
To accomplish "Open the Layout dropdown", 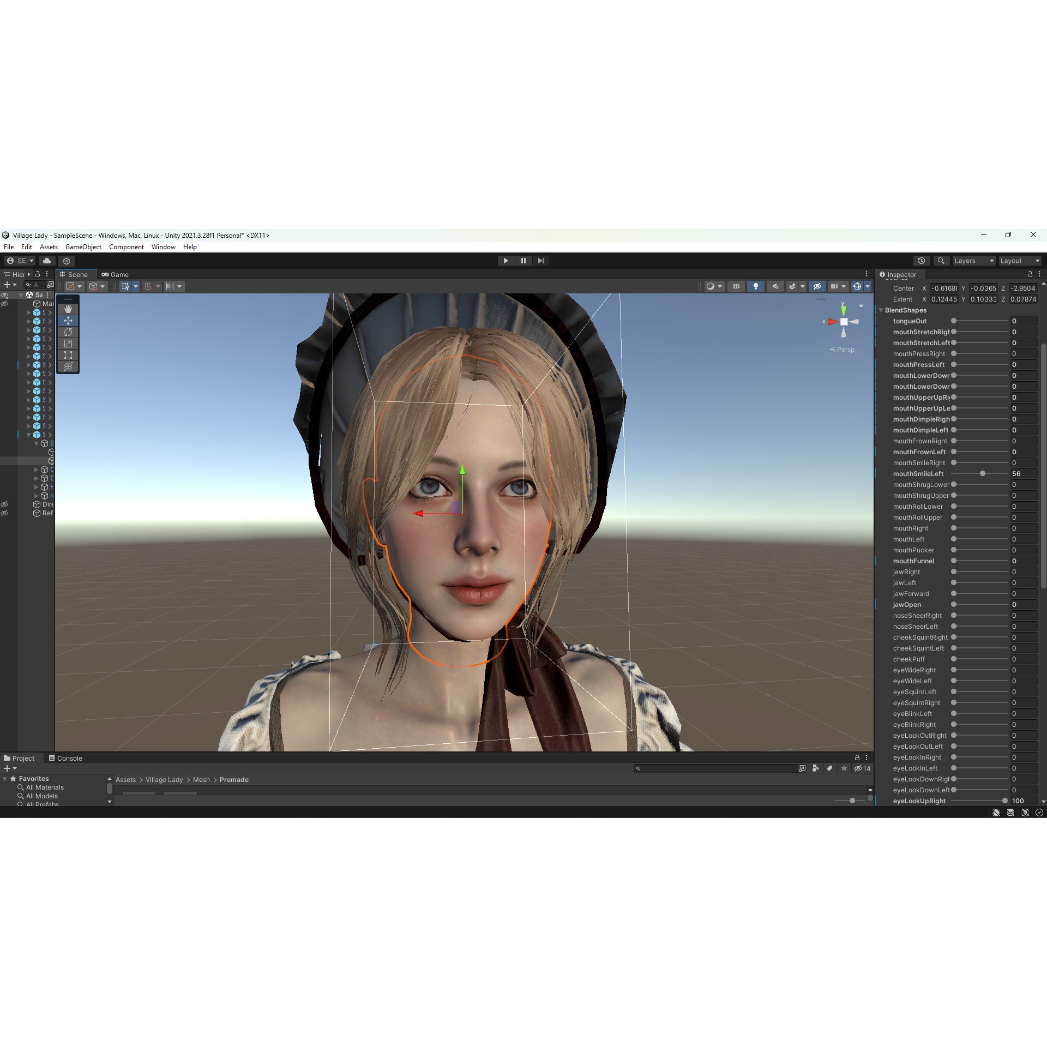I will [1019, 261].
